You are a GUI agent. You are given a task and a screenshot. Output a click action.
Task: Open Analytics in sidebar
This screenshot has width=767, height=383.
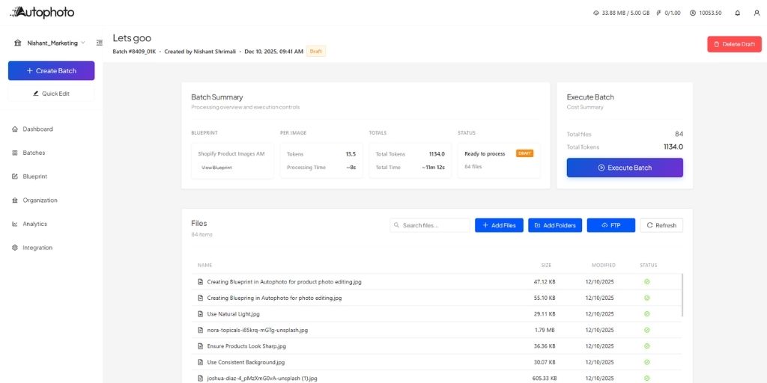[x=29, y=224]
